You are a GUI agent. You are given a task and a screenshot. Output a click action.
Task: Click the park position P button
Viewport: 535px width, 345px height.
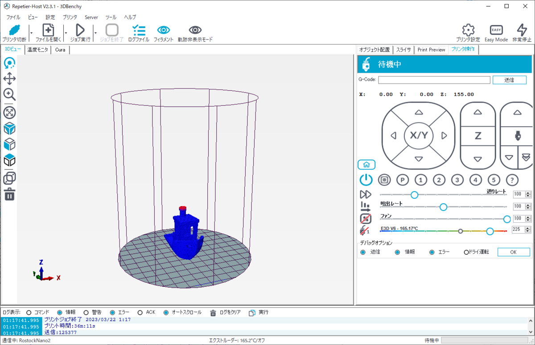pyautogui.click(x=403, y=180)
